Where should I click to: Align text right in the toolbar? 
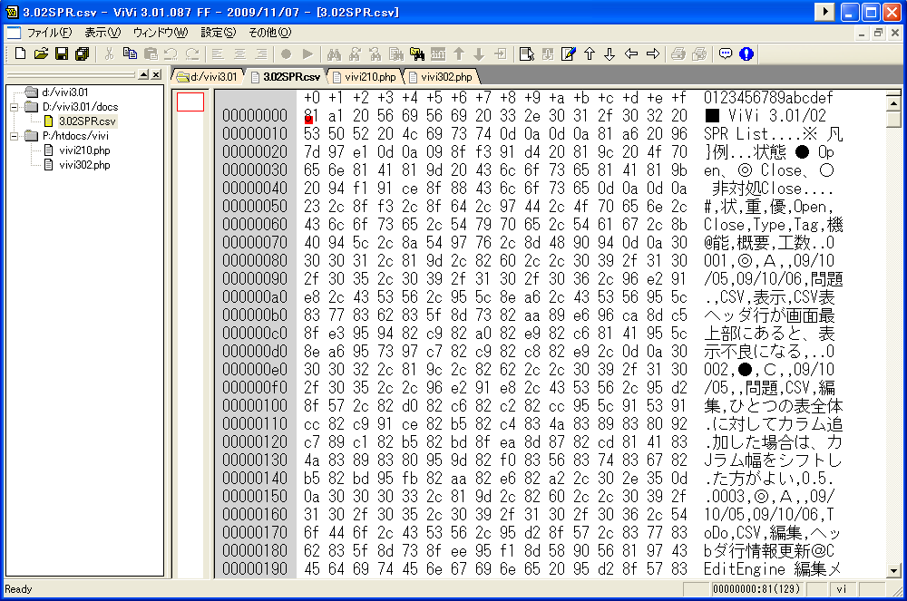pos(261,53)
